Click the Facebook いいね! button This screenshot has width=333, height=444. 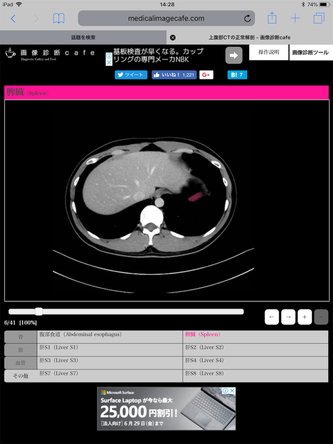point(174,75)
